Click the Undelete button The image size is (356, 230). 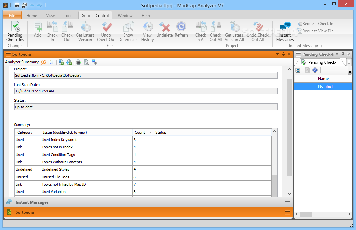pos(164,29)
